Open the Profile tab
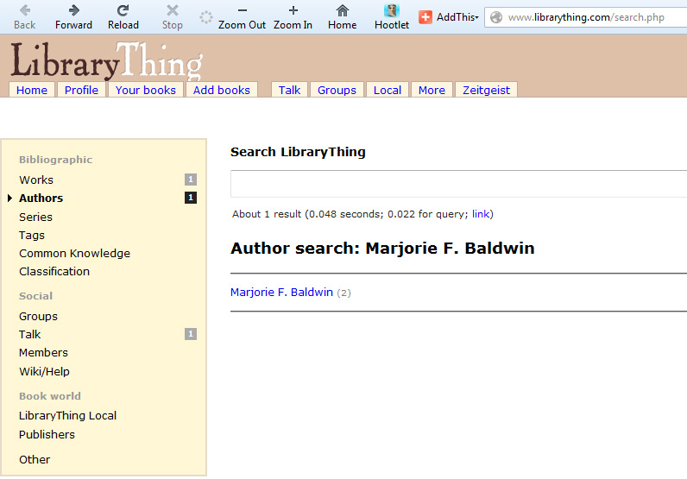Screen dimensions: 687x479 81,90
